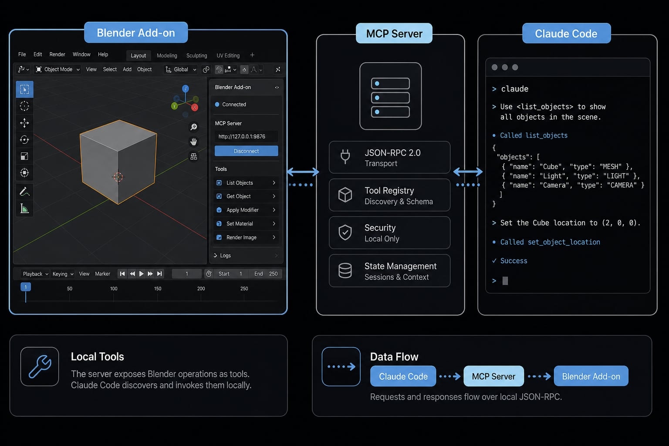
Task: Click the play animation button
Action: 141,274
